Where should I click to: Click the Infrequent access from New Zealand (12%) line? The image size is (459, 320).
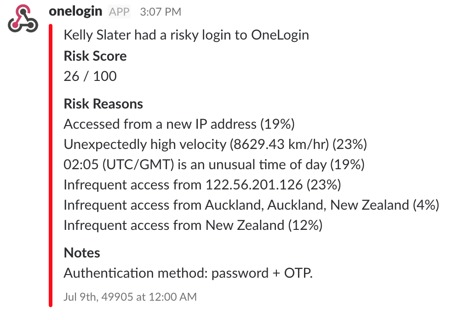193,225
